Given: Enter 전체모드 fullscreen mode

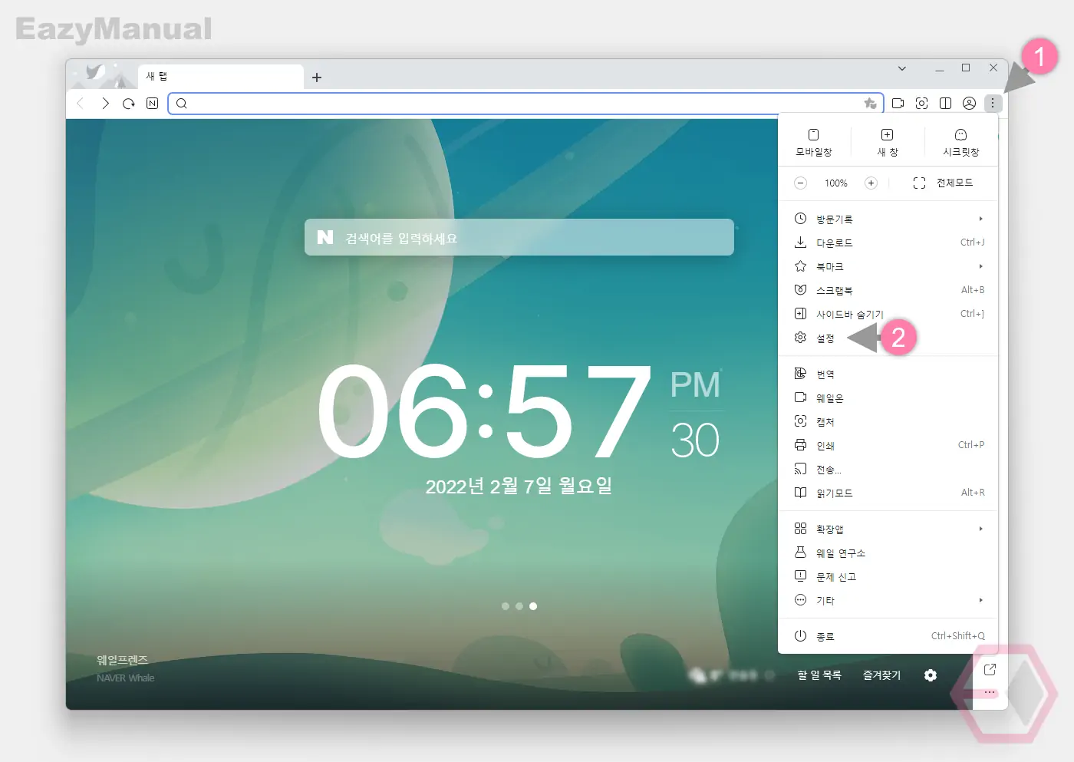Looking at the screenshot, I should click(x=943, y=183).
